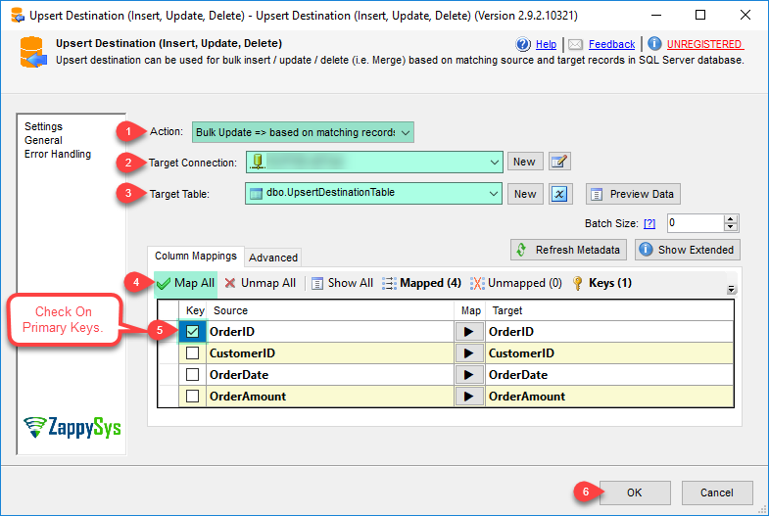The width and height of the screenshot is (769, 516).
Task: Increase Batch Size with up arrow
Action: [x=731, y=218]
